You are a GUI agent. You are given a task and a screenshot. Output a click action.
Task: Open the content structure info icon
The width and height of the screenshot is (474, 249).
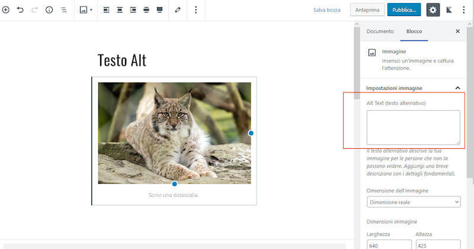49,10
